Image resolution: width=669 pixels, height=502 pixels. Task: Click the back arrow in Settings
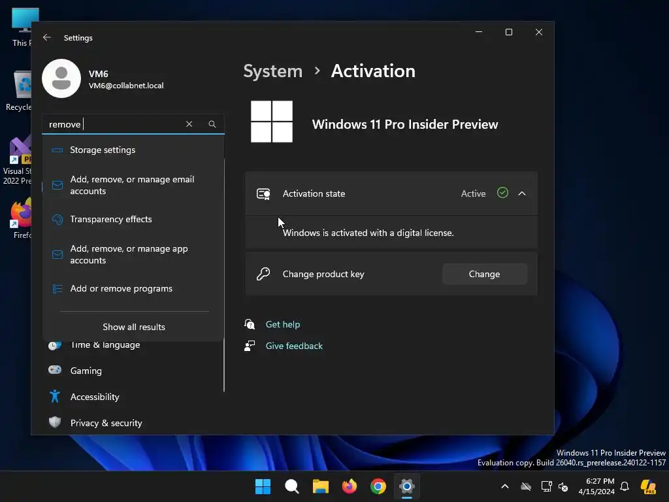(47, 37)
